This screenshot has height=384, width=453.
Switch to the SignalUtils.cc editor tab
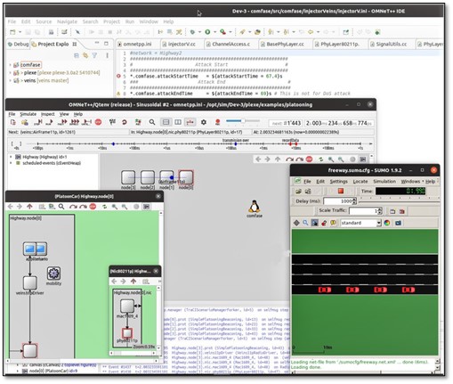(x=391, y=44)
